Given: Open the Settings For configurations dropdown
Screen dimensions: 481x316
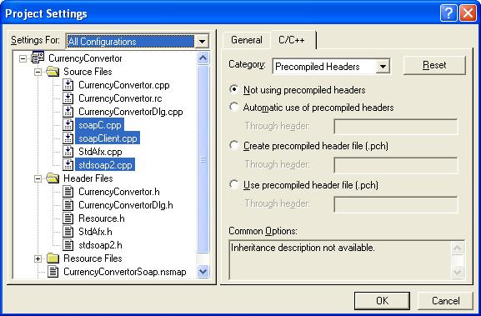Looking at the screenshot, I should pyautogui.click(x=202, y=41).
